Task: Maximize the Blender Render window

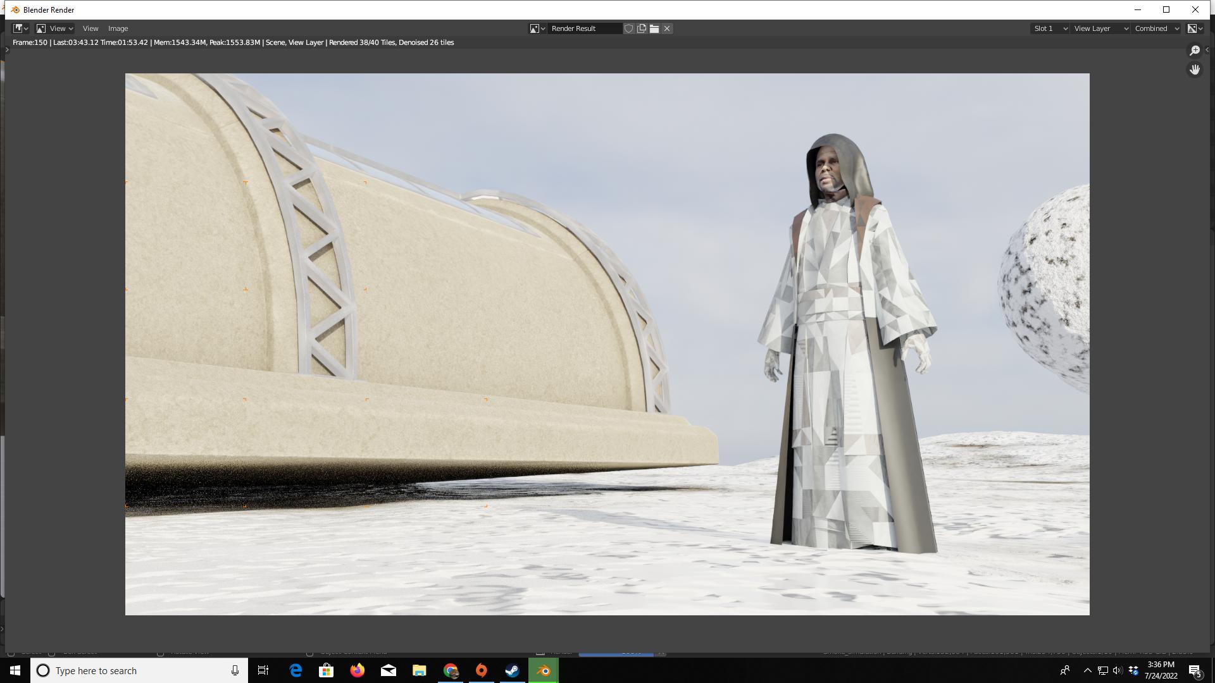Action: coord(1166,9)
